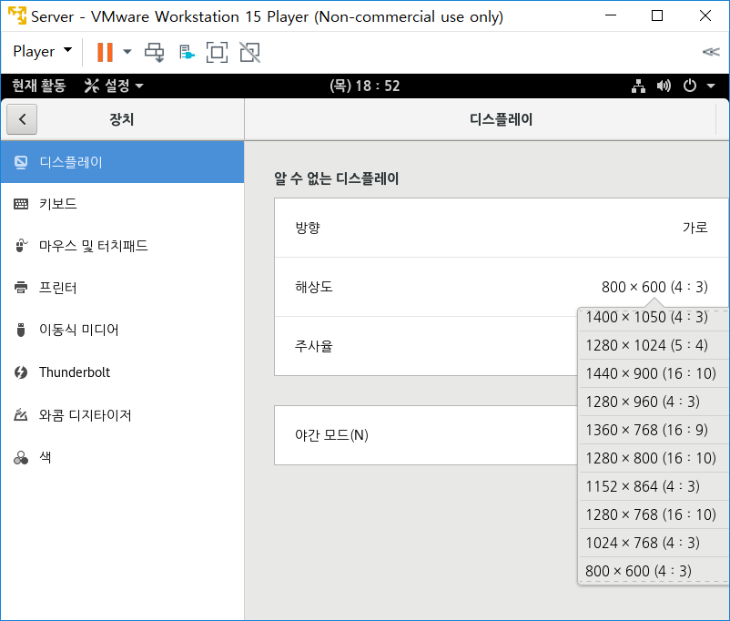This screenshot has width=730, height=621.
Task: Open 색 color settings
Action: (x=123, y=457)
